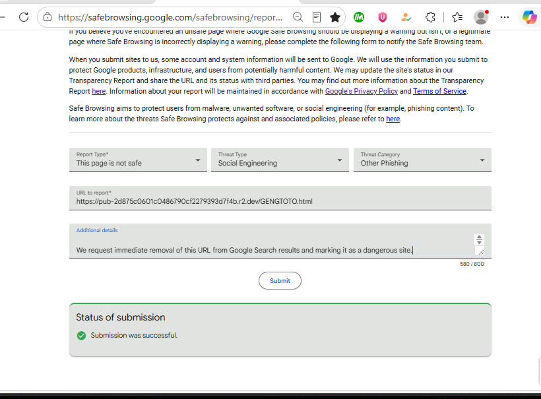Click the textarea resize handle corner
Viewport: 541px width, 399px height.
pyautogui.click(x=480, y=252)
